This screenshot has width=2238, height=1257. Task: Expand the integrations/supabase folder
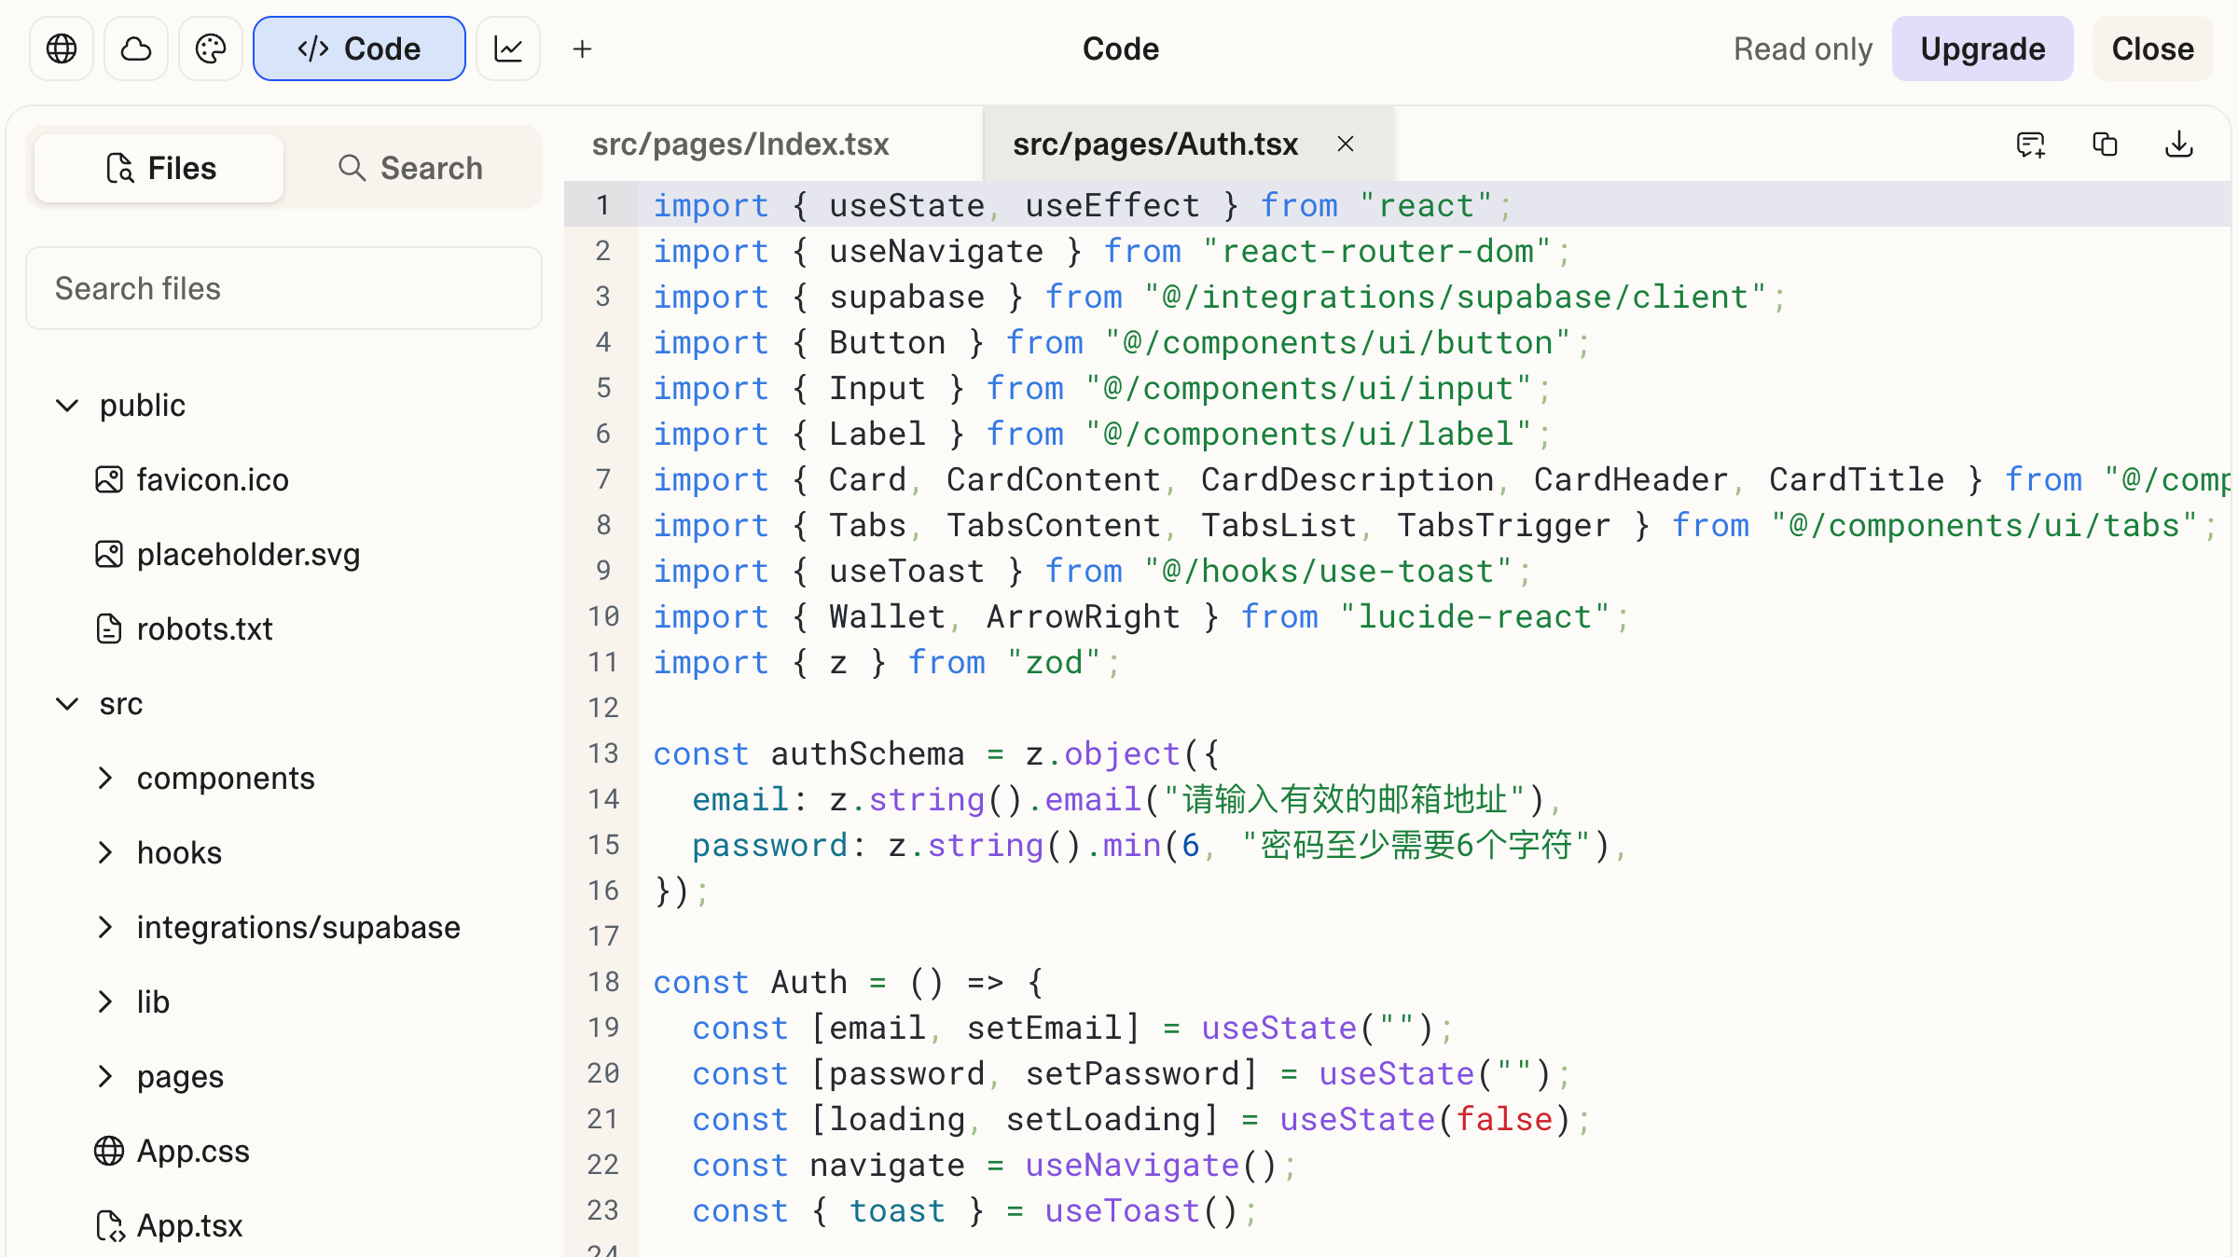tap(105, 928)
